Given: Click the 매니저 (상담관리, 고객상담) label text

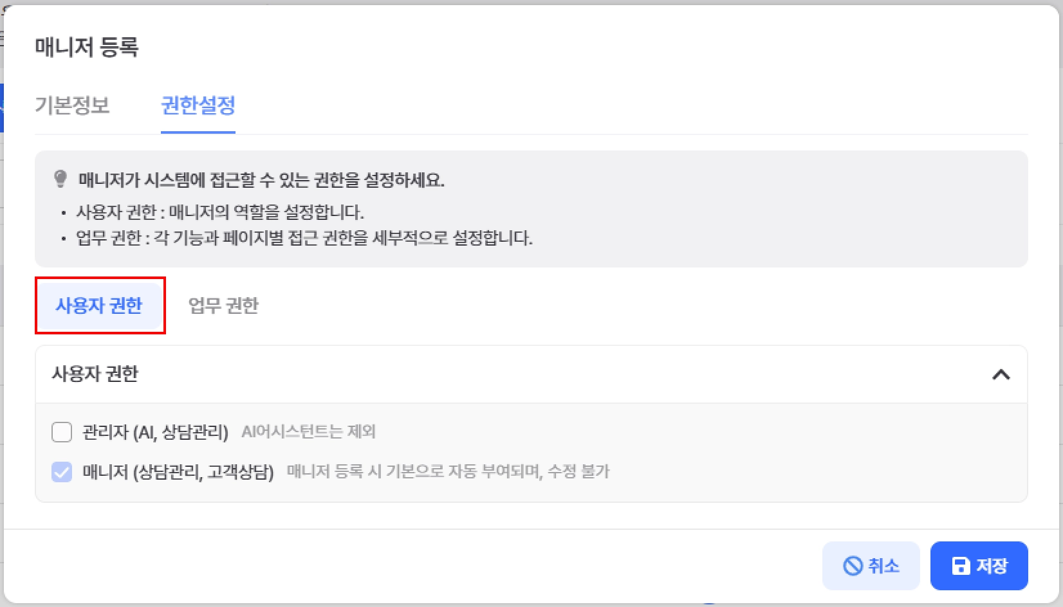Looking at the screenshot, I should (x=178, y=472).
